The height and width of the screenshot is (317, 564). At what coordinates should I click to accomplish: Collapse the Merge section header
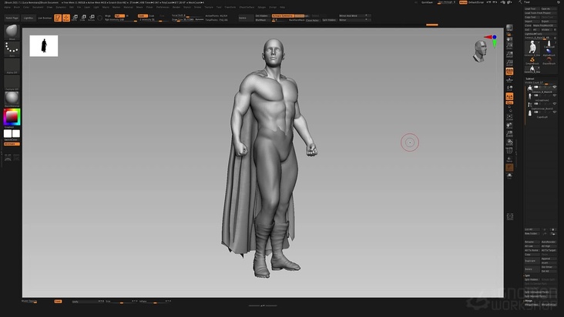click(529, 301)
